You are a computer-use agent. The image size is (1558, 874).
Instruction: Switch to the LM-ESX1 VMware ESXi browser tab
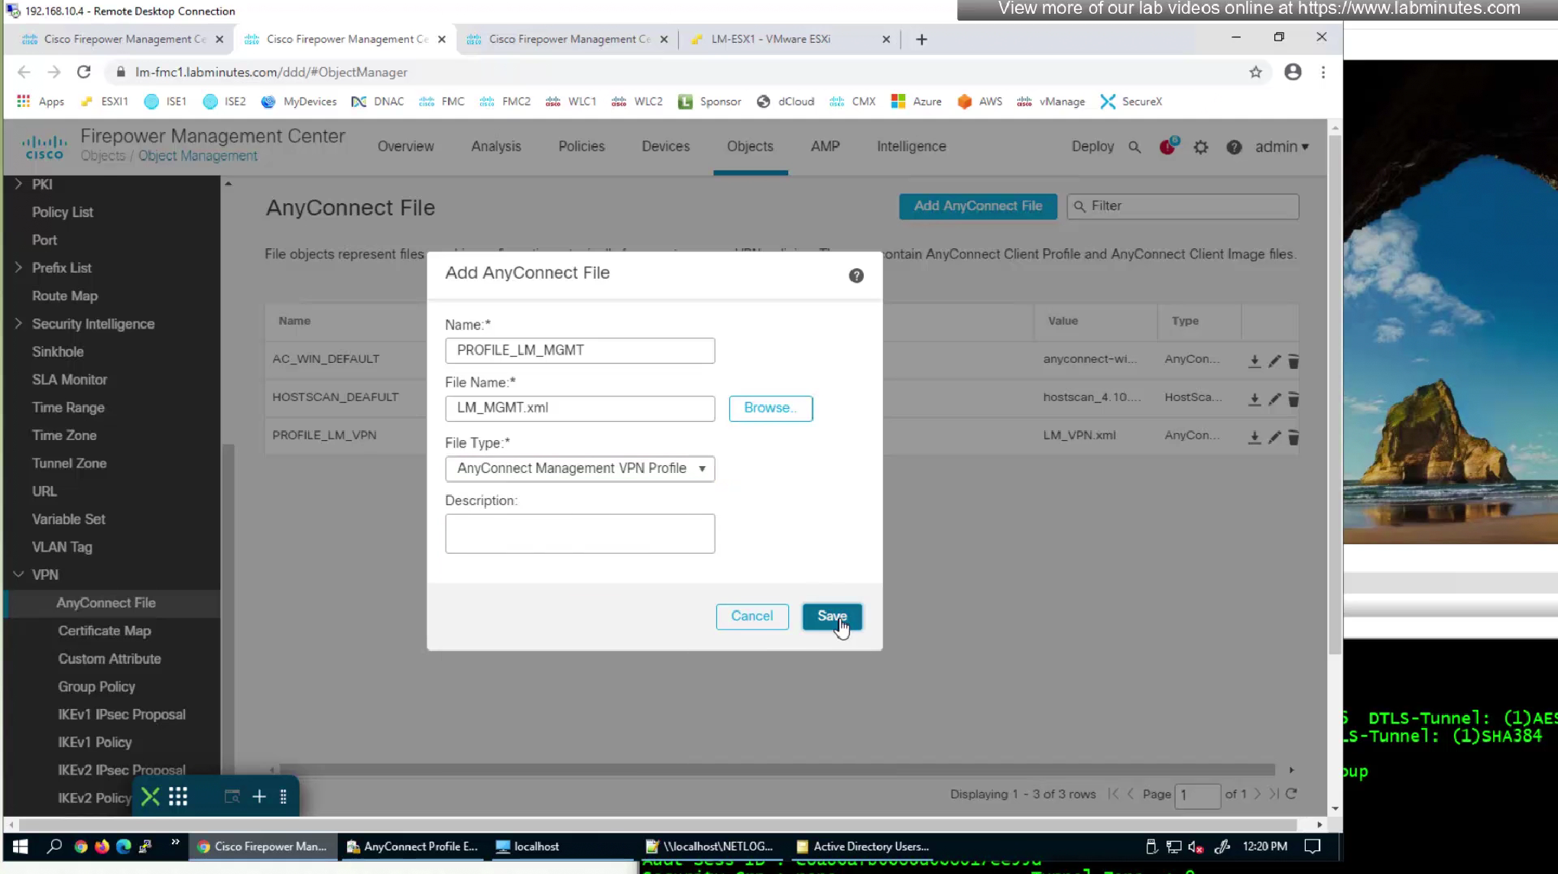click(x=770, y=39)
